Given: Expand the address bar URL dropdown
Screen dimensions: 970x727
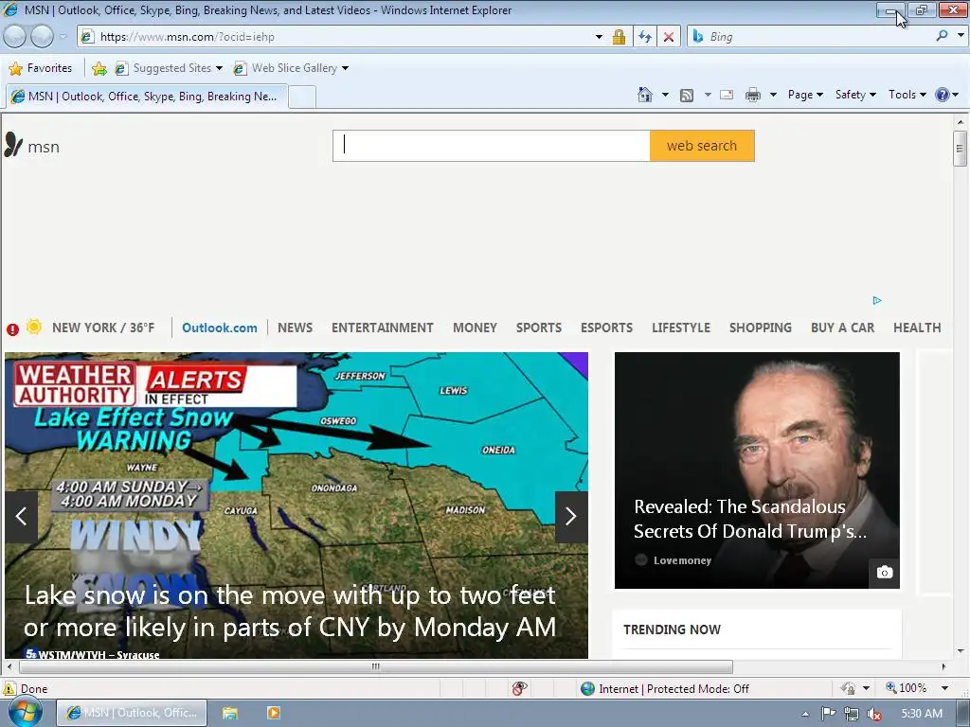Looking at the screenshot, I should click(x=599, y=37).
